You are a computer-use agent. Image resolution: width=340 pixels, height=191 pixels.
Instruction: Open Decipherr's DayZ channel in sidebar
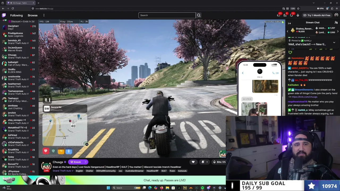click(x=19, y=27)
